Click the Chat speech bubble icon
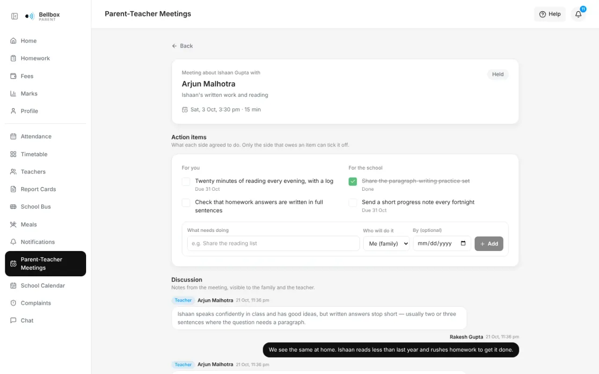599x374 pixels. click(13, 321)
